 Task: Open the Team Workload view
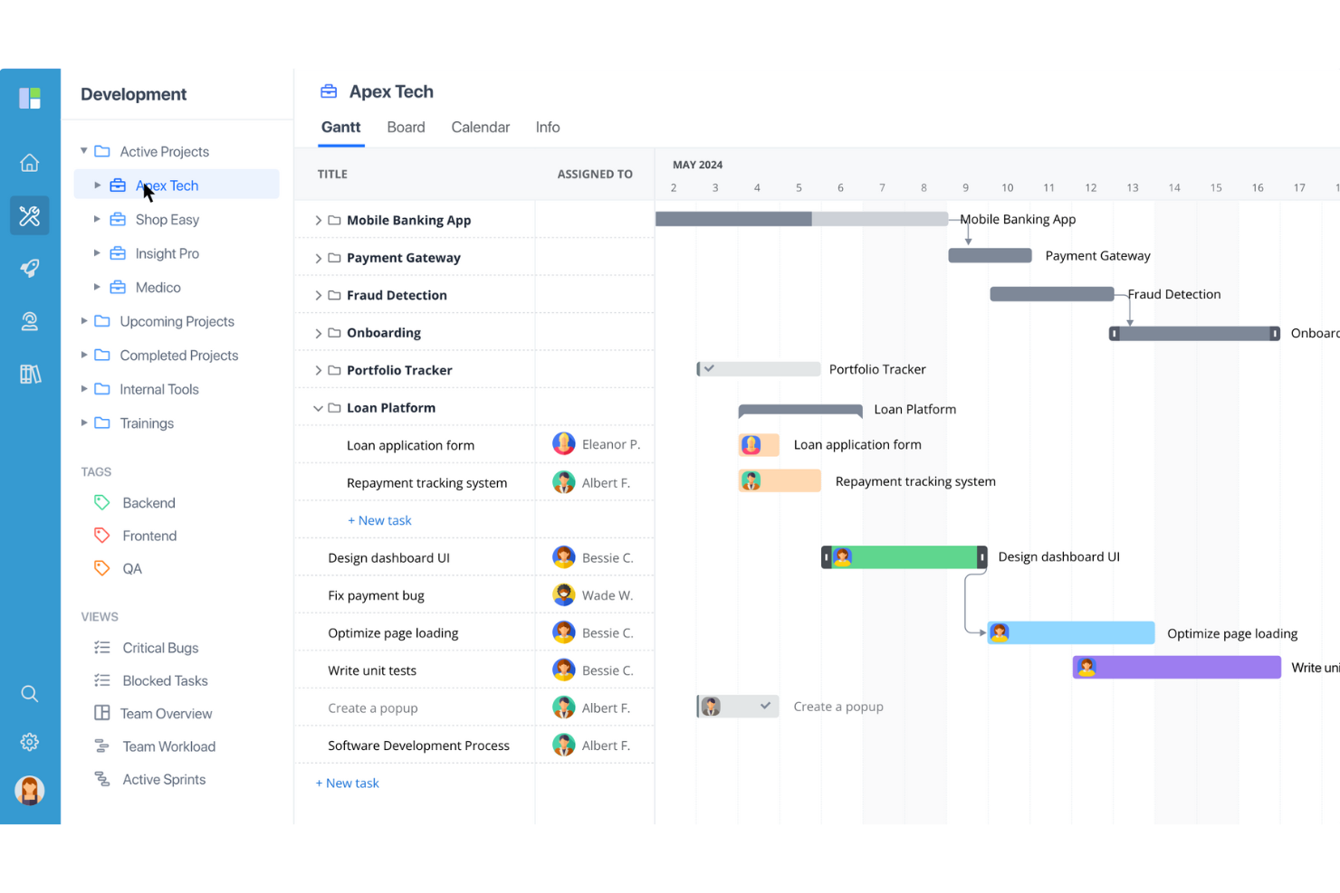[168, 746]
